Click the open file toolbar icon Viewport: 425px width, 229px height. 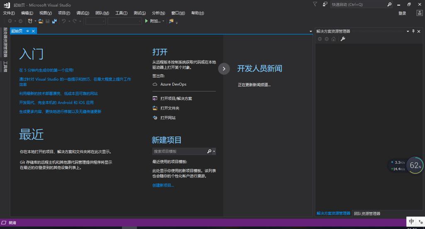pyautogui.click(x=41, y=21)
